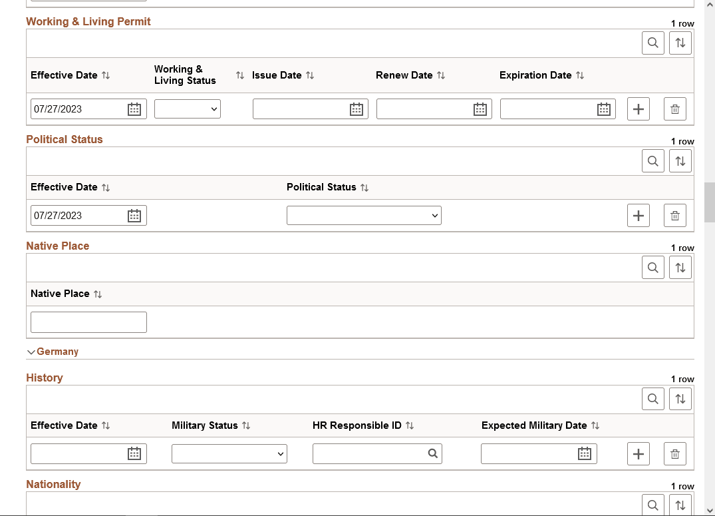Delete the Working & Living Permit row
Screen dimensions: 715x516
[674, 109]
